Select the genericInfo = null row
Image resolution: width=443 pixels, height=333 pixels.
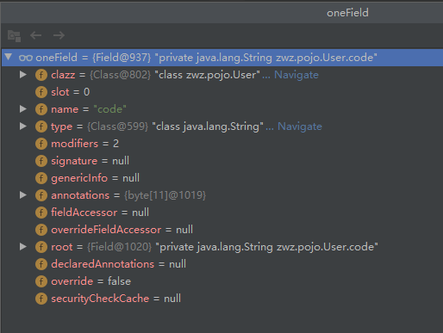pyautogui.click(x=222, y=178)
